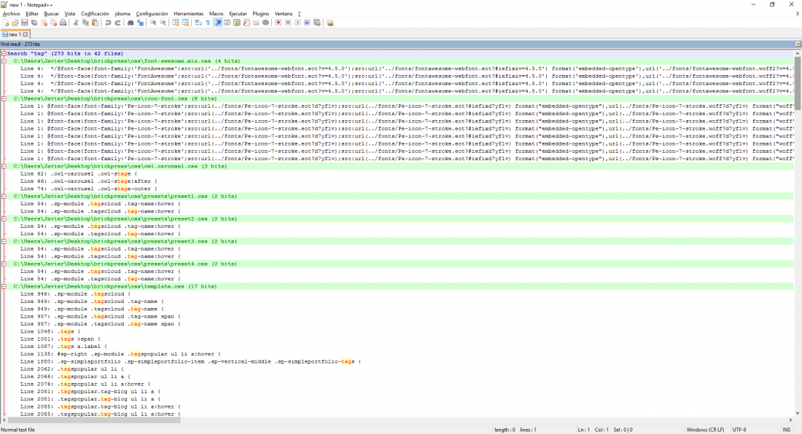The width and height of the screenshot is (802, 434).
Task: Toggle word wrap toolbar button
Action: [x=198, y=23]
